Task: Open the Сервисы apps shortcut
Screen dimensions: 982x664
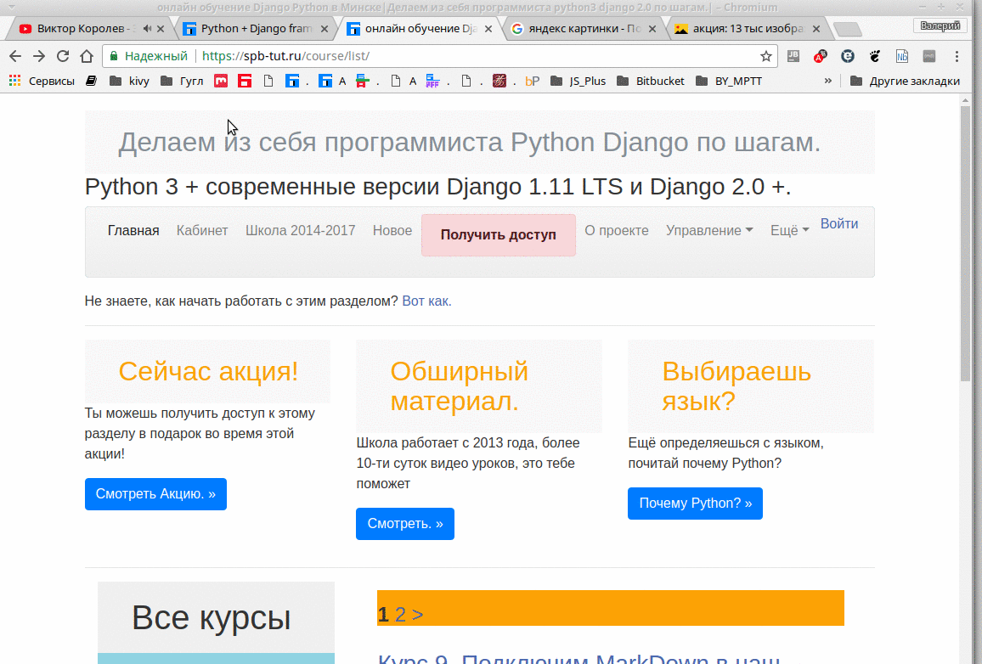Action: (x=42, y=81)
